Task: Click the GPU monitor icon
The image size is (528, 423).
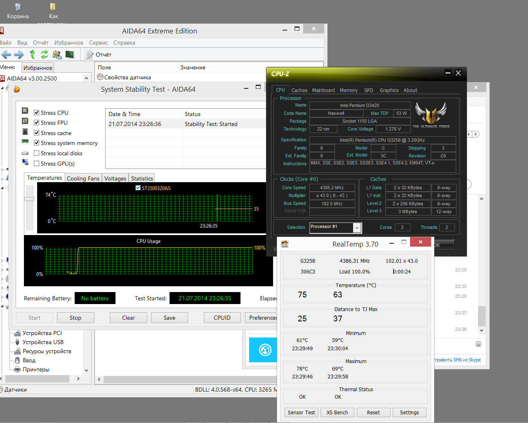Action: tap(25, 162)
